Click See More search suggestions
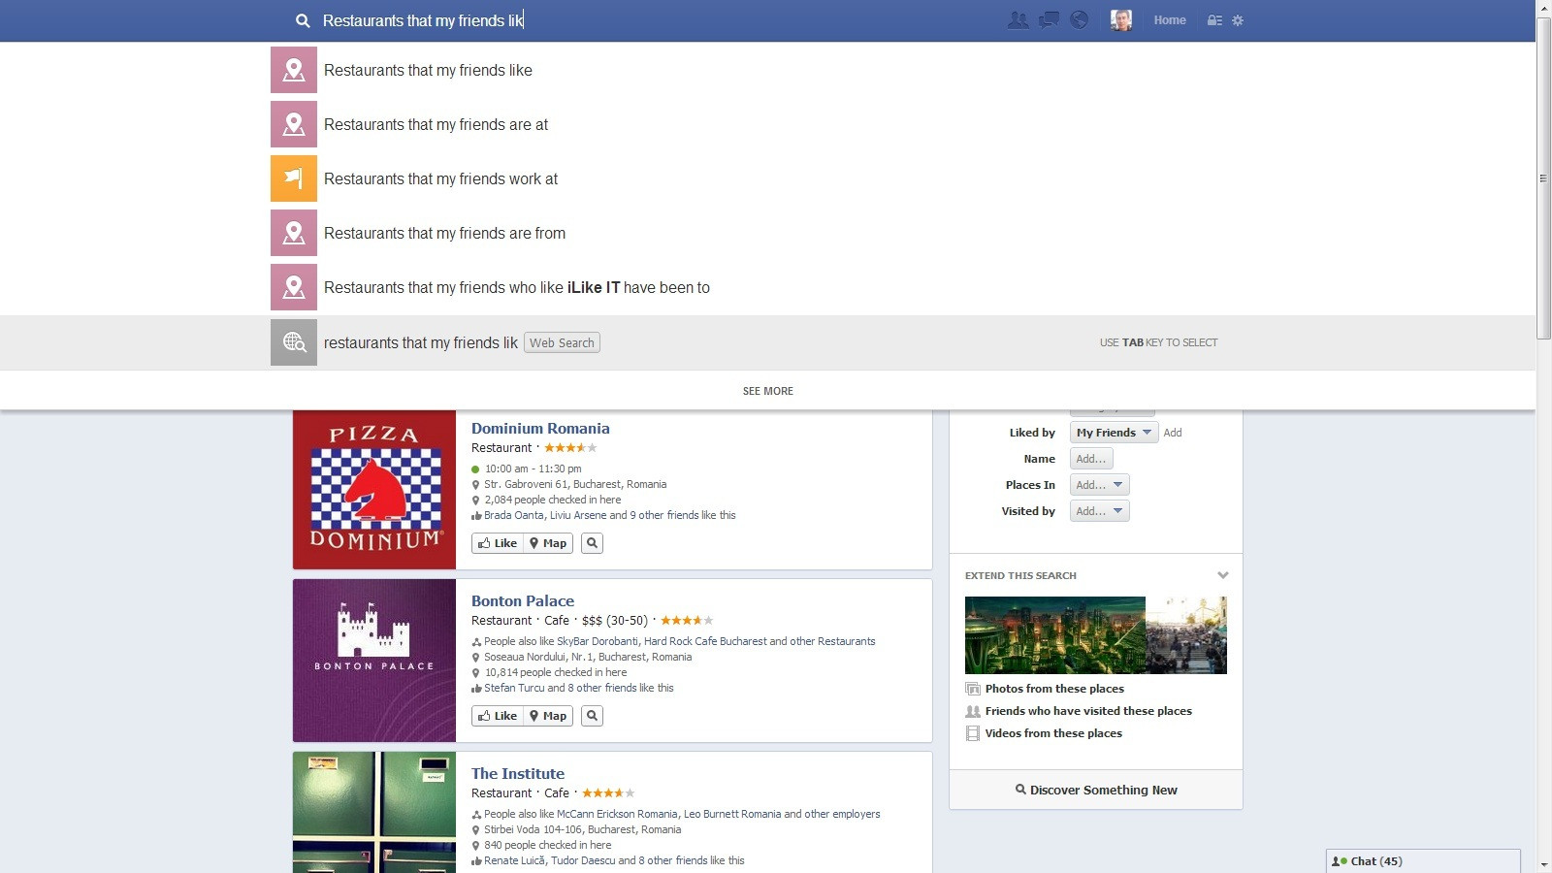 767,391
